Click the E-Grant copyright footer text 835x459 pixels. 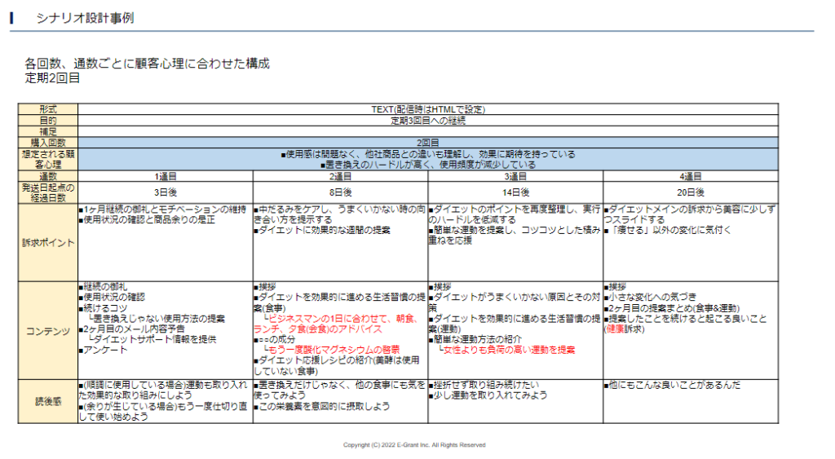tap(414, 445)
